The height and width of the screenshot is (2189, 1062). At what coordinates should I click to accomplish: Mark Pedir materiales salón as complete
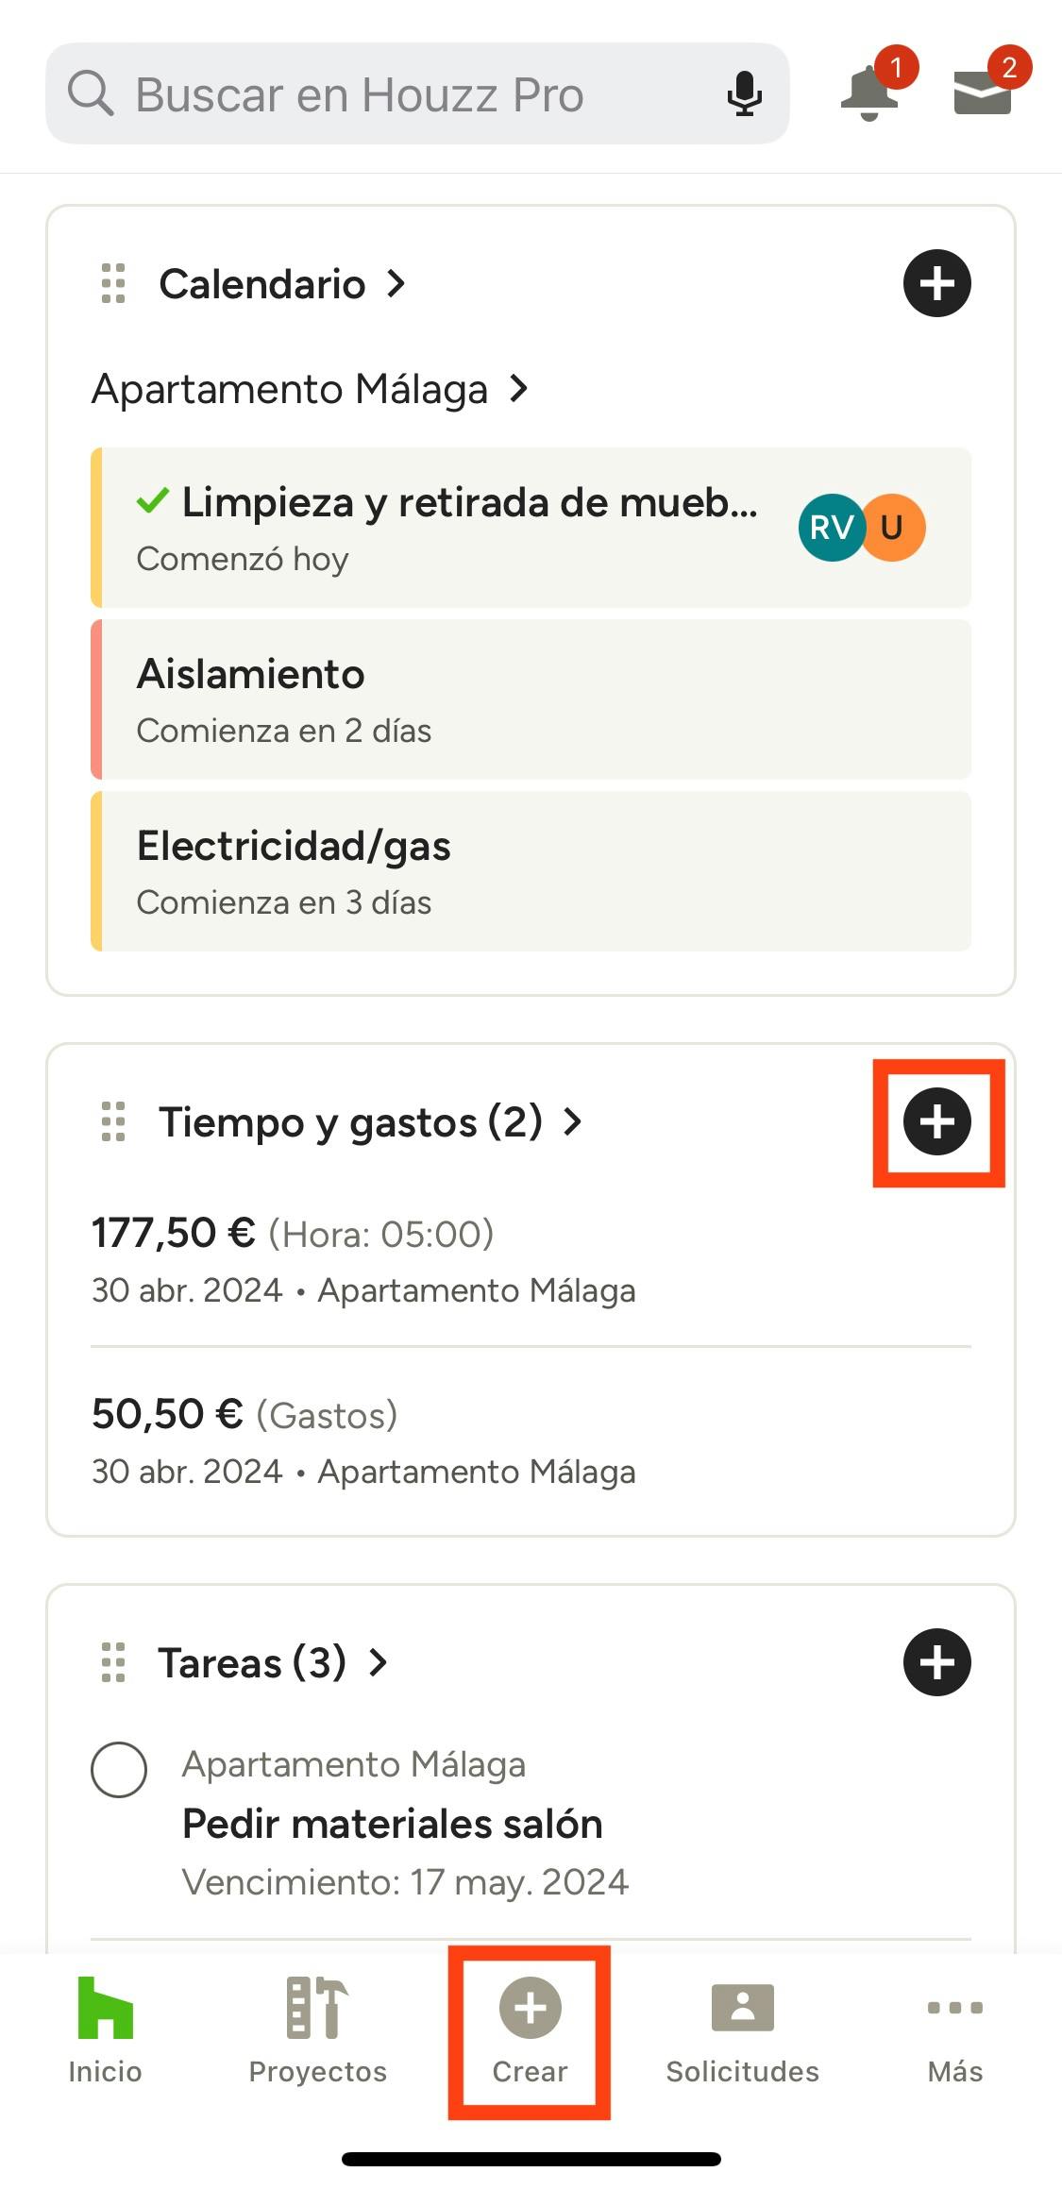(119, 1769)
